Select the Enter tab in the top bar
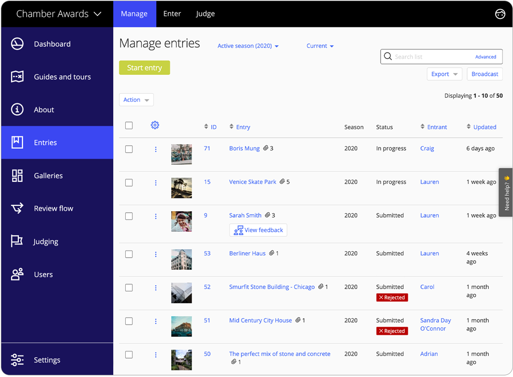Viewport: 513px width, 377px height. pos(172,13)
